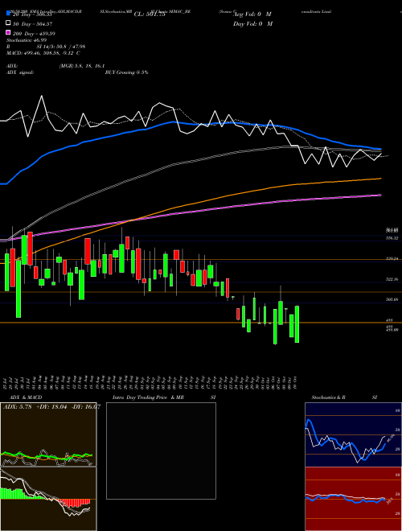The width and height of the screenshot is (402, 531).
Task: Select the '200 Day = 499.59' legend text
Action: [x=35, y=34]
